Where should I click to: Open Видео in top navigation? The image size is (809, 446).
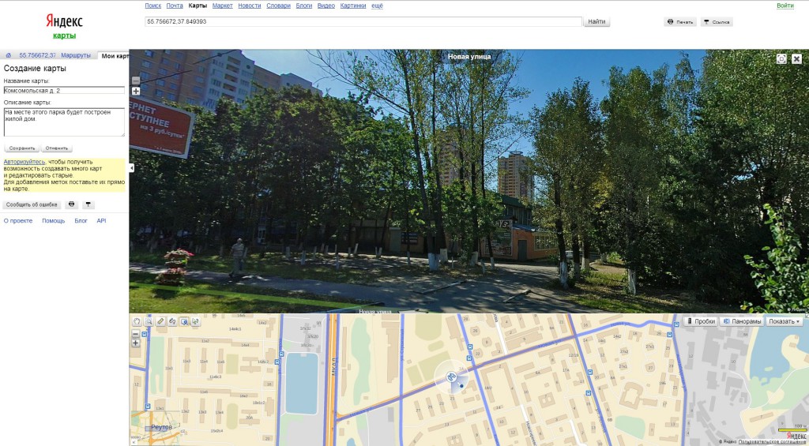(326, 6)
